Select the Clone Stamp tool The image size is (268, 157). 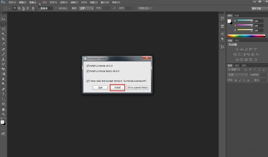(x=3, y=59)
